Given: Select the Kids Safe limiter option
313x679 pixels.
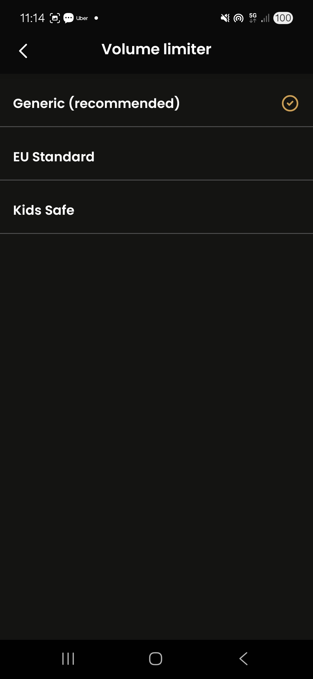Looking at the screenshot, I should (44, 210).
